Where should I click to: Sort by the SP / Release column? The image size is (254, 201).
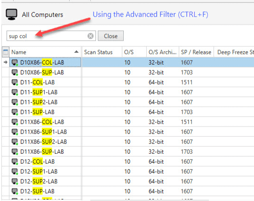pyautogui.click(x=196, y=52)
